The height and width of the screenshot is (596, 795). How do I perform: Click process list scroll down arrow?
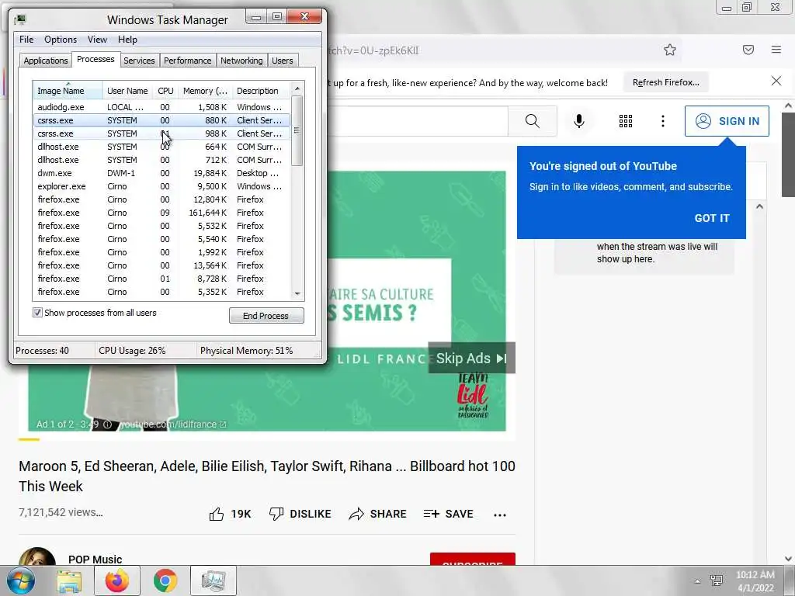(297, 294)
